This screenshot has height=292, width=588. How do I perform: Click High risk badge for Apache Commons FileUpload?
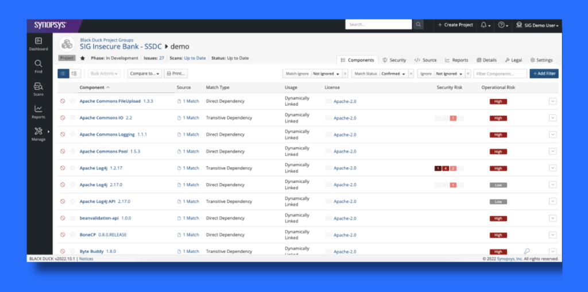[498, 101]
